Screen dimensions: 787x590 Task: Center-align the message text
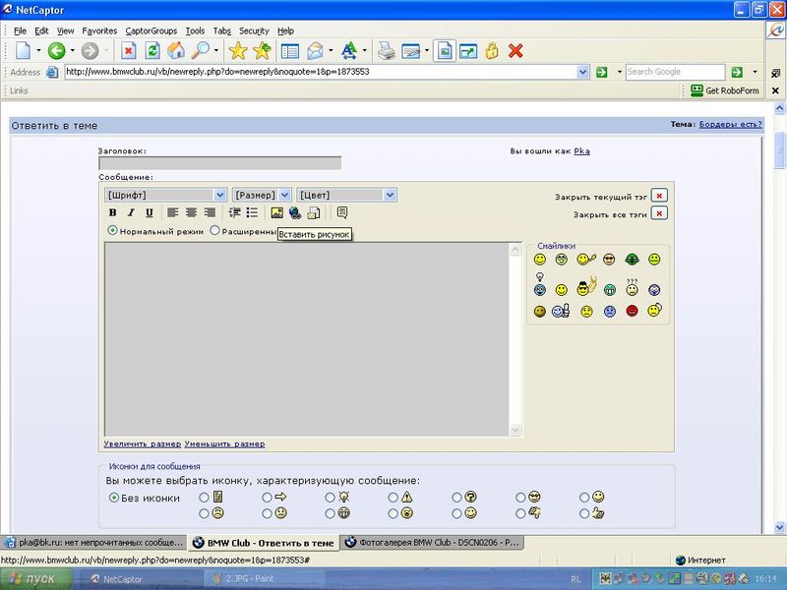point(191,212)
